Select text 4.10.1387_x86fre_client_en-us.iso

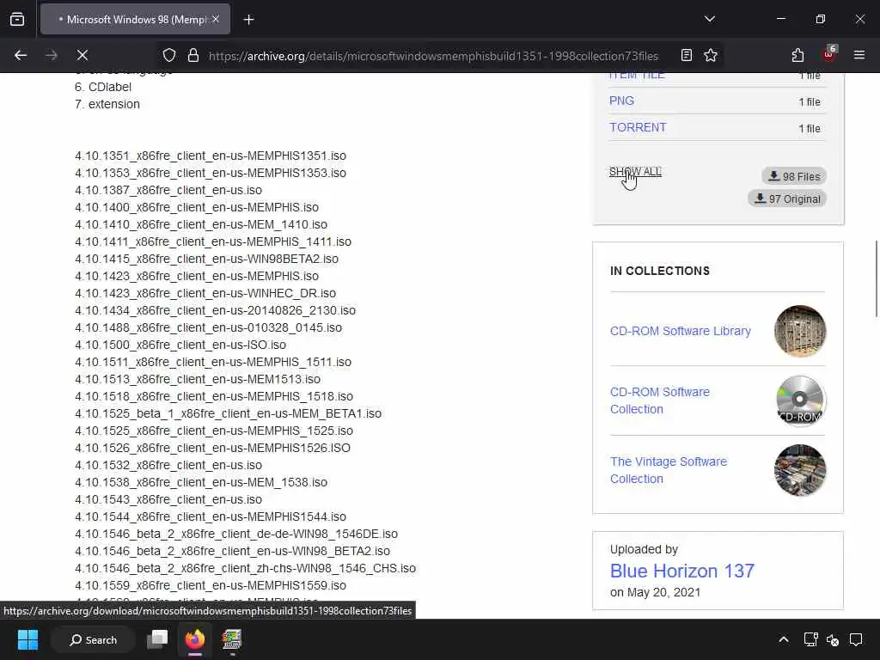(x=168, y=190)
